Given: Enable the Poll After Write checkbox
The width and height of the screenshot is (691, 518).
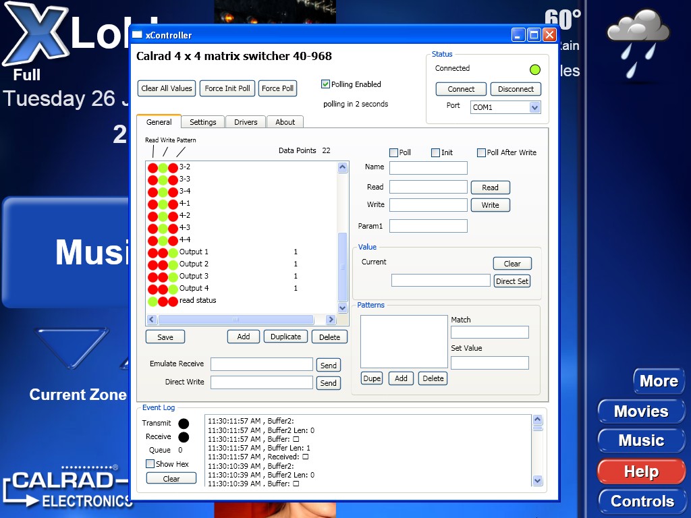Looking at the screenshot, I should (481, 153).
